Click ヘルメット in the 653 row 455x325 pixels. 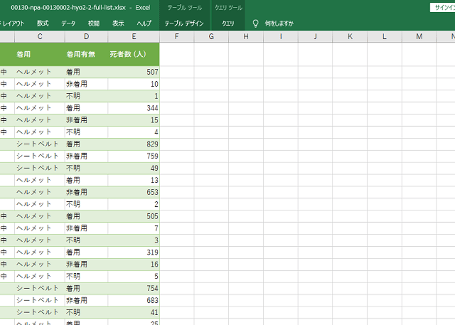34,192
